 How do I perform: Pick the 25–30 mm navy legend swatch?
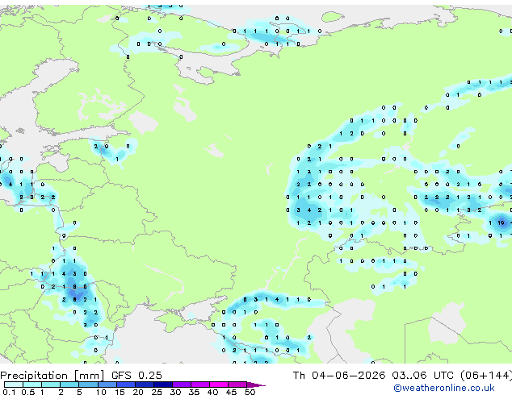coord(162,385)
